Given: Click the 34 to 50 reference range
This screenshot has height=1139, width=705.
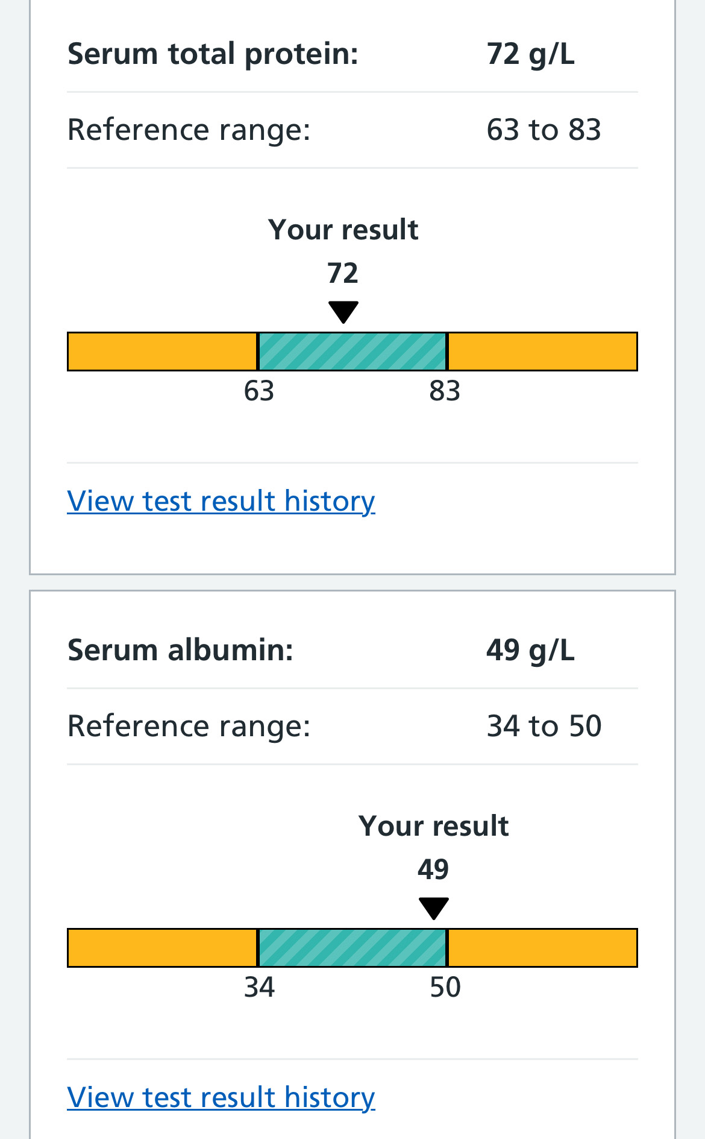Looking at the screenshot, I should tap(544, 726).
